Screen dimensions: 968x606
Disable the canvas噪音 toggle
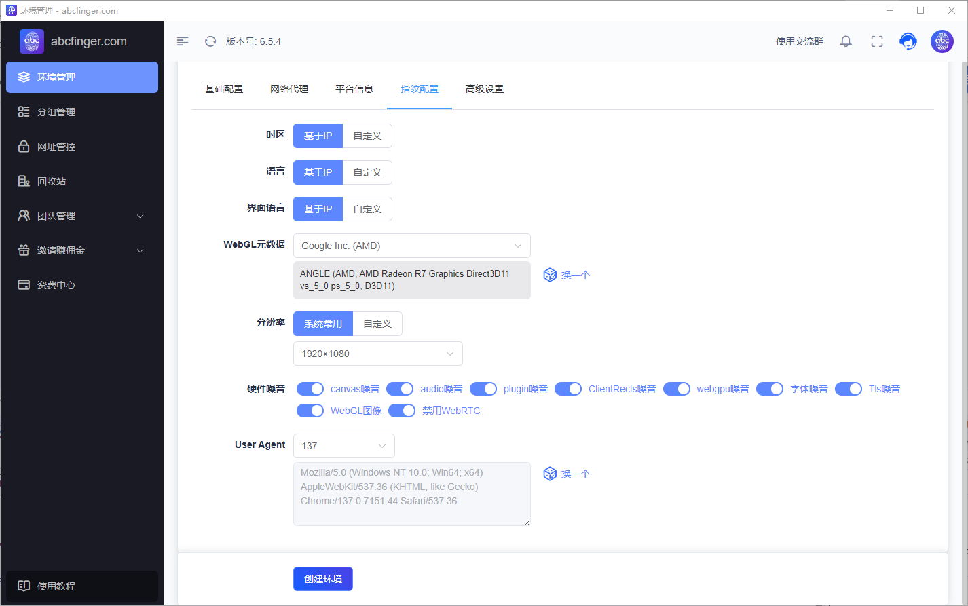coord(310,389)
